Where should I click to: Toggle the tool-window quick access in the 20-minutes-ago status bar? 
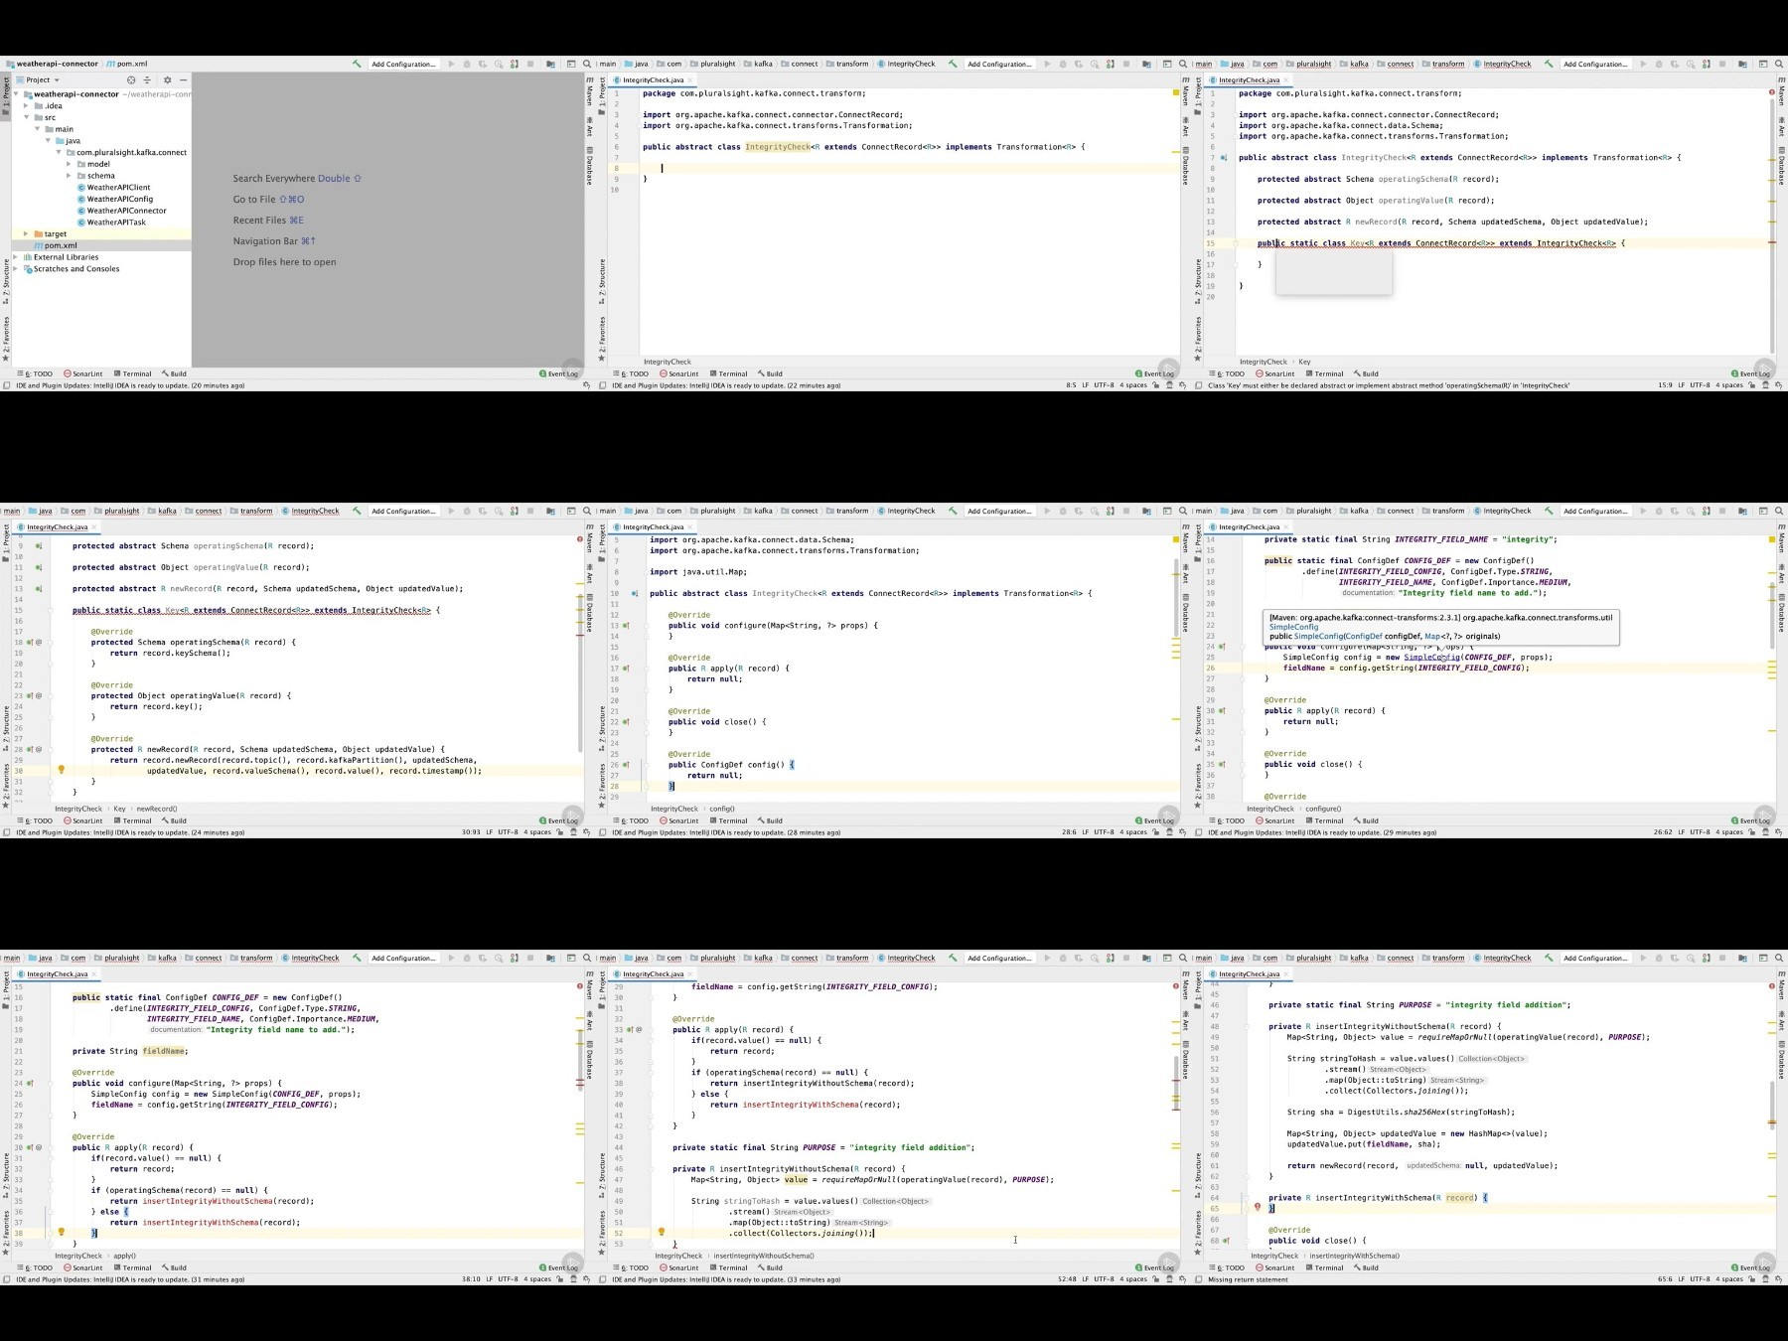click(x=7, y=385)
